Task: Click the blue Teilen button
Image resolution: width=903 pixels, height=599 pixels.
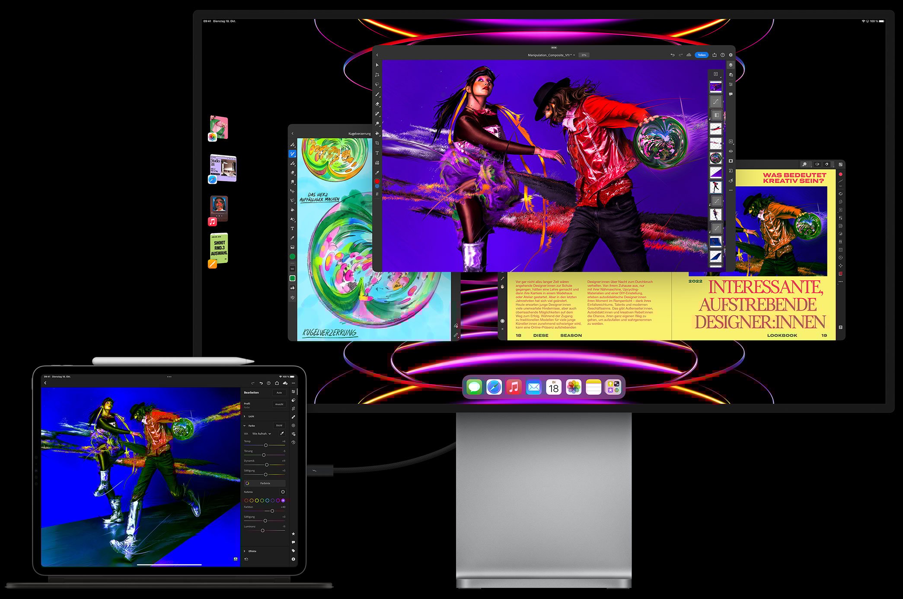Action: click(x=701, y=55)
